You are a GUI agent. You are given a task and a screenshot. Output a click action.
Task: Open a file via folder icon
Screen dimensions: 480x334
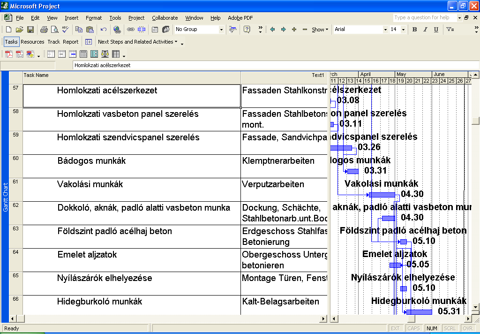point(19,30)
